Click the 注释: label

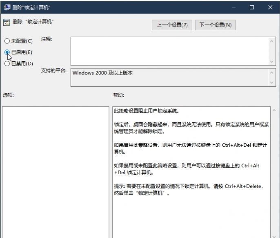point(47,39)
